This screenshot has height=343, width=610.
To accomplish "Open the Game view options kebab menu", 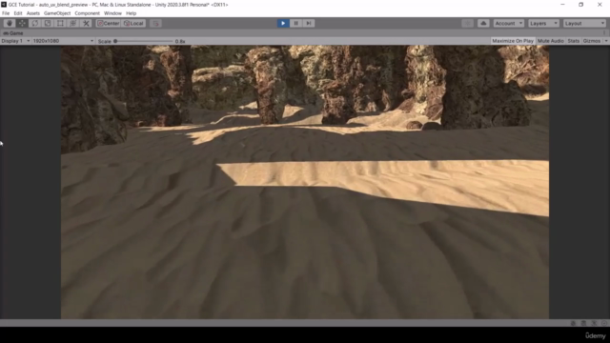I will click(x=604, y=33).
